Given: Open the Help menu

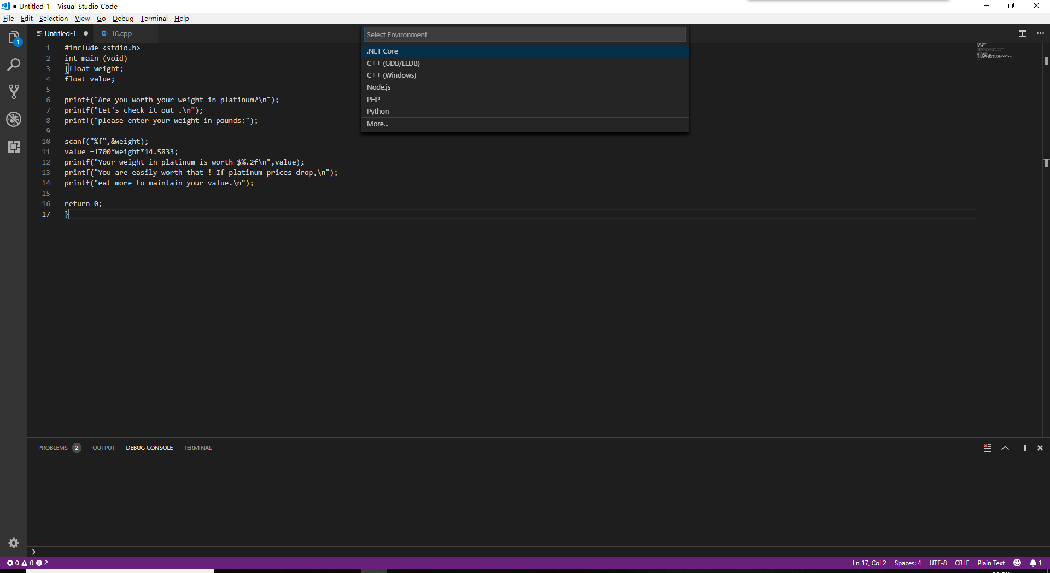Looking at the screenshot, I should [182, 18].
